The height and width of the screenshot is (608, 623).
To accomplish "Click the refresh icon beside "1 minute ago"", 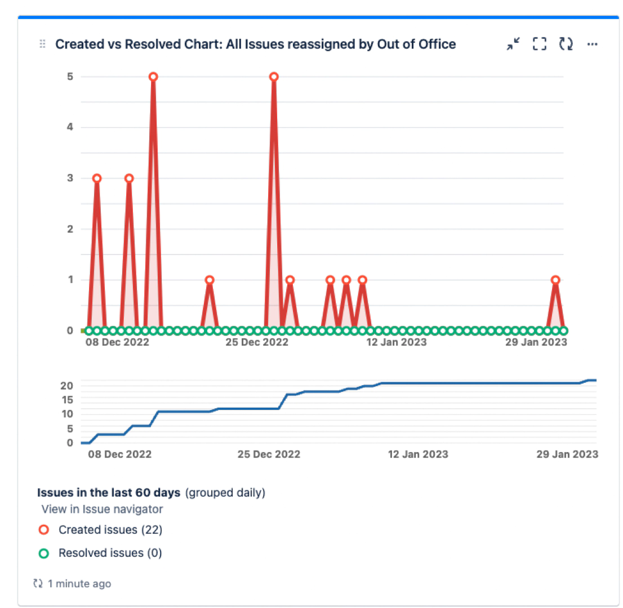I will coord(38,584).
